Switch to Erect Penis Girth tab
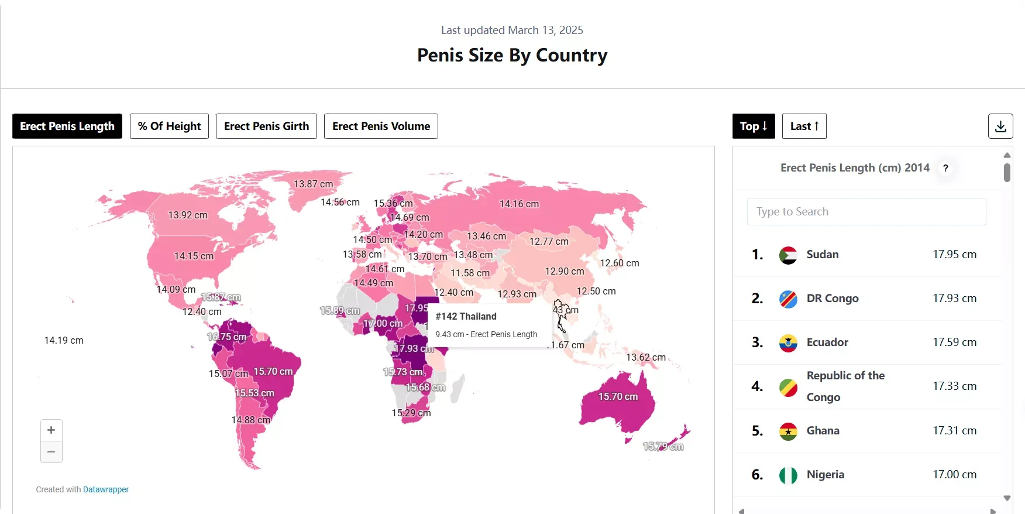Image resolution: width=1025 pixels, height=514 pixels. pos(266,126)
